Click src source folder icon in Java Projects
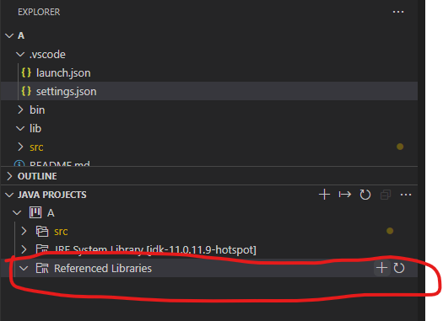 pyautogui.click(x=42, y=232)
